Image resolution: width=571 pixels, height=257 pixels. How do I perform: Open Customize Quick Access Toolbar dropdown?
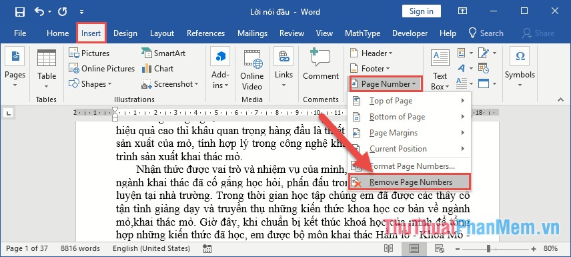81,12
